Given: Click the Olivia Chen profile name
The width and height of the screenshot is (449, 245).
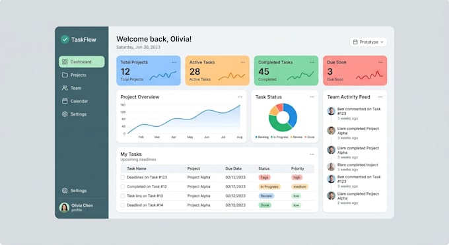Looking at the screenshot, I should pyautogui.click(x=82, y=205).
